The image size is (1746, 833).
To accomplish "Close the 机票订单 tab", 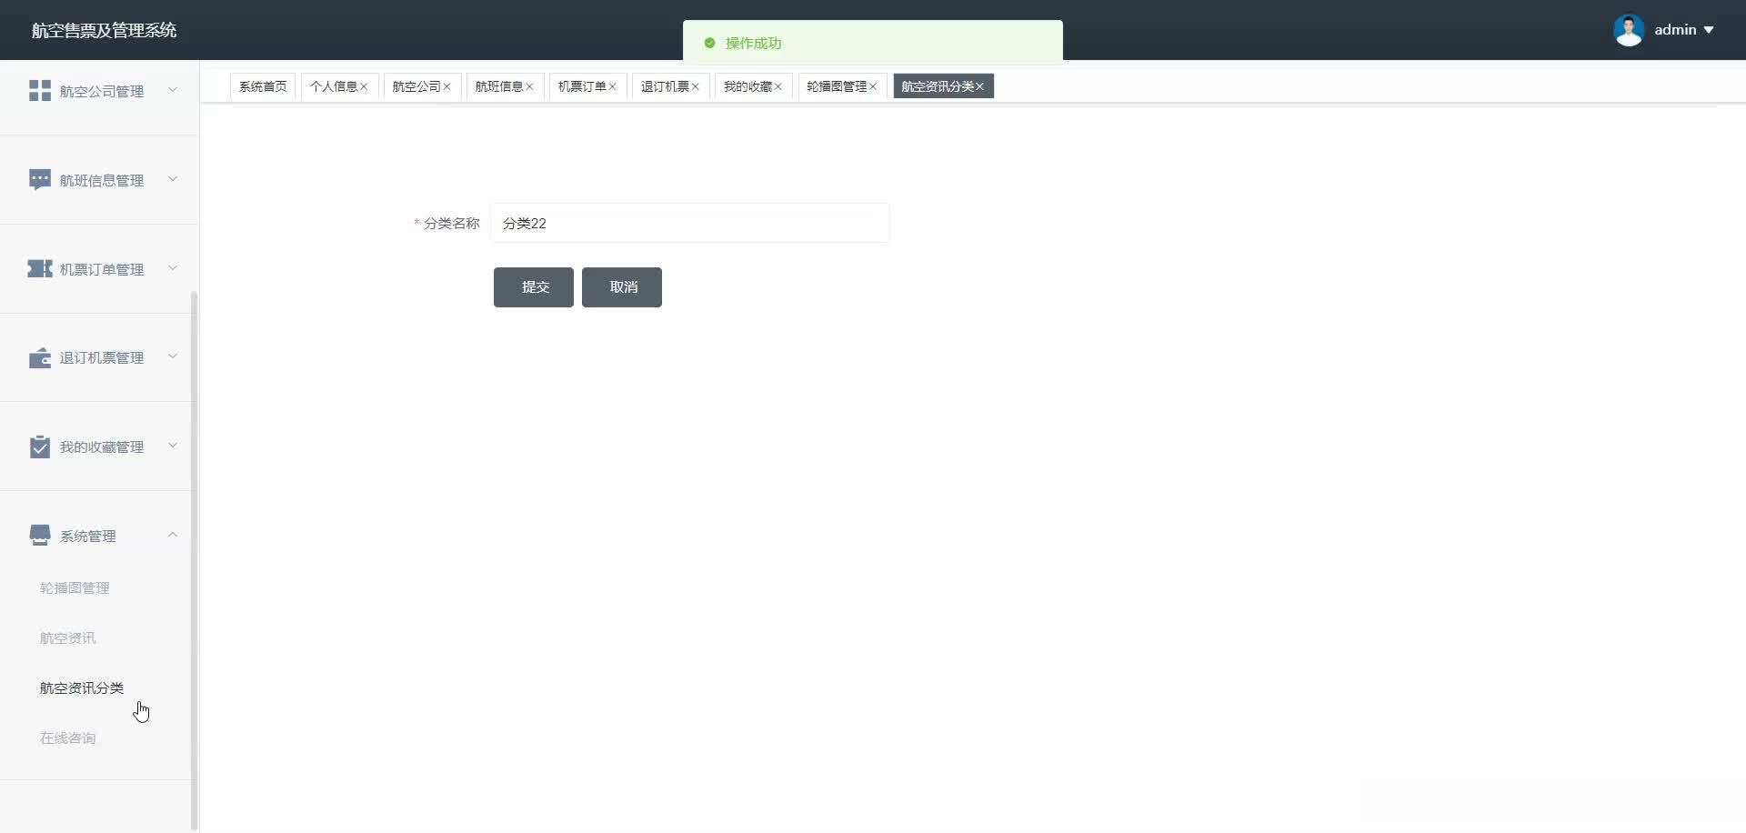I will pyautogui.click(x=612, y=86).
